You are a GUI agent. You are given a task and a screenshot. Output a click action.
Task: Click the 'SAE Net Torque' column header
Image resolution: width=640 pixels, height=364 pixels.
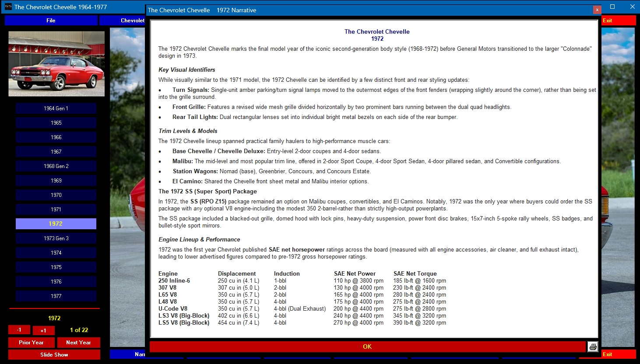coord(415,273)
